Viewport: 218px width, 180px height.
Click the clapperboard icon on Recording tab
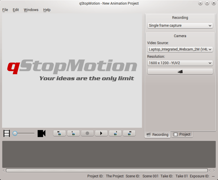click(149, 135)
